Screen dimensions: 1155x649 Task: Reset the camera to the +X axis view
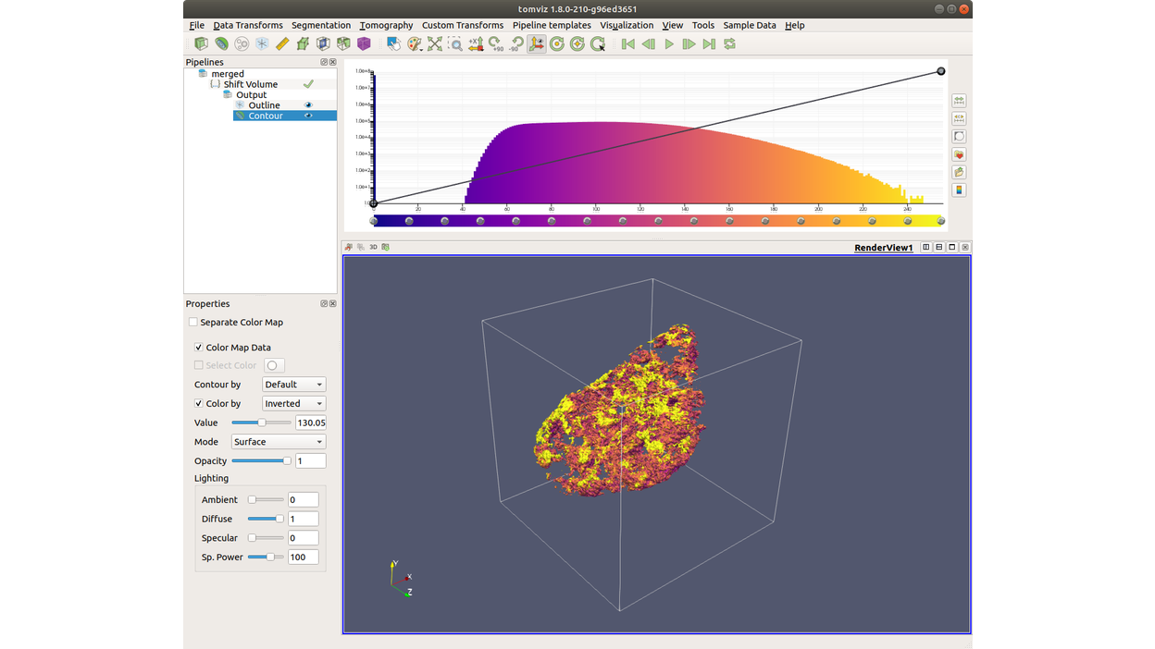(476, 43)
